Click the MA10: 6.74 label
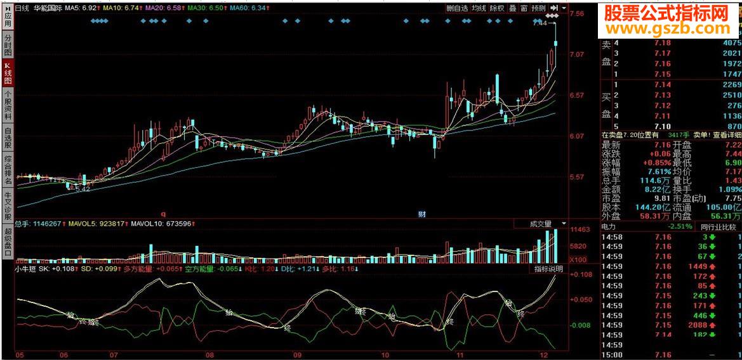This screenshot has height=360, width=742. [123, 8]
